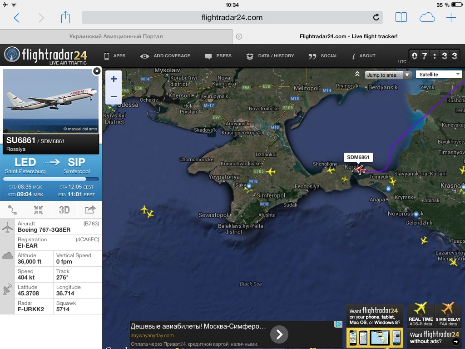The image size is (465, 349).
Task: Open the Apps menu
Action: point(115,56)
